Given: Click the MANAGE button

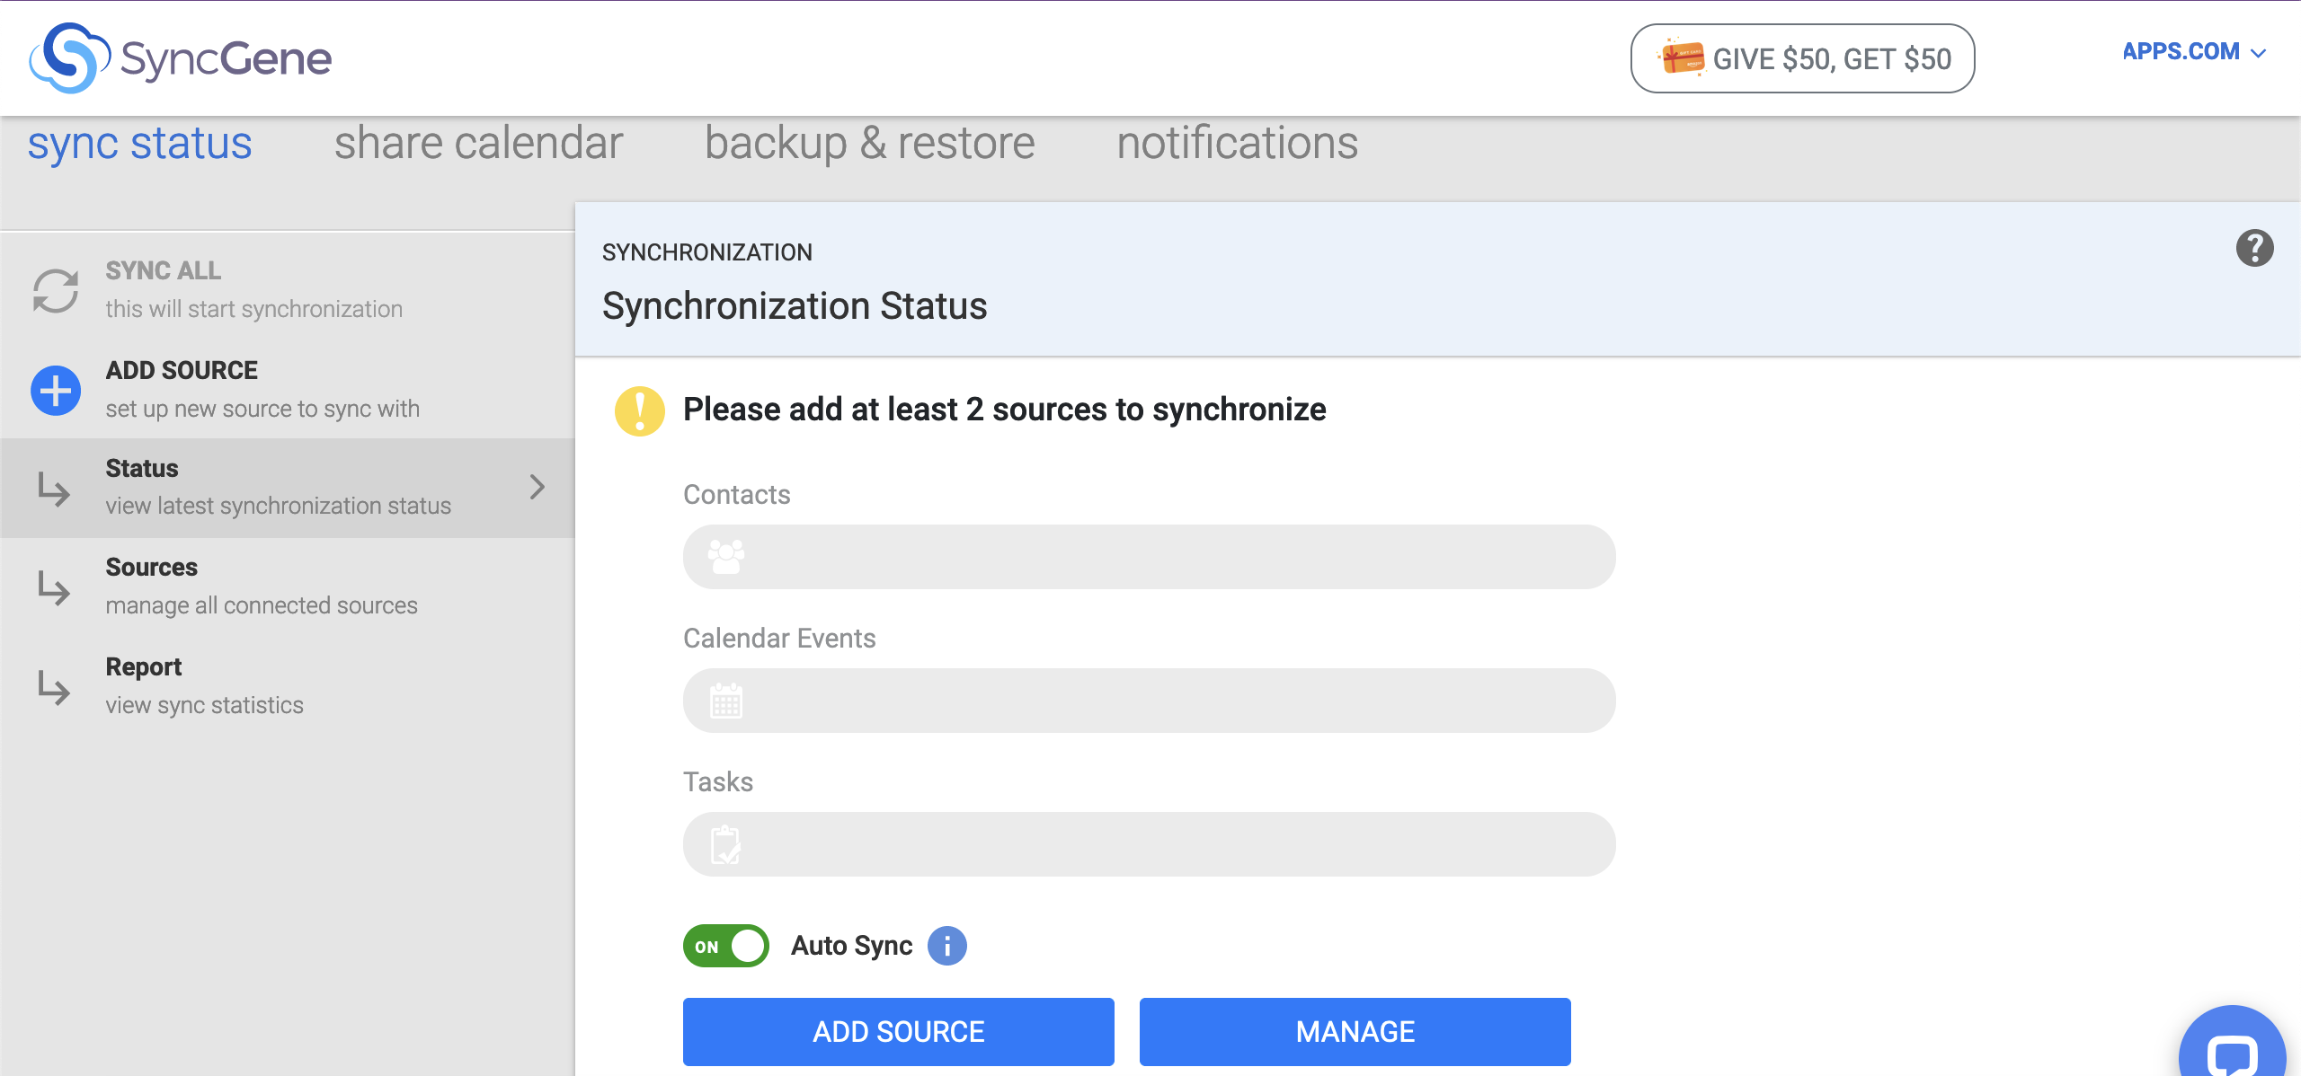Looking at the screenshot, I should [1354, 1031].
